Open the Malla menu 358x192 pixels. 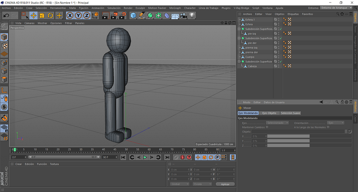pyautogui.click(x=72, y=8)
